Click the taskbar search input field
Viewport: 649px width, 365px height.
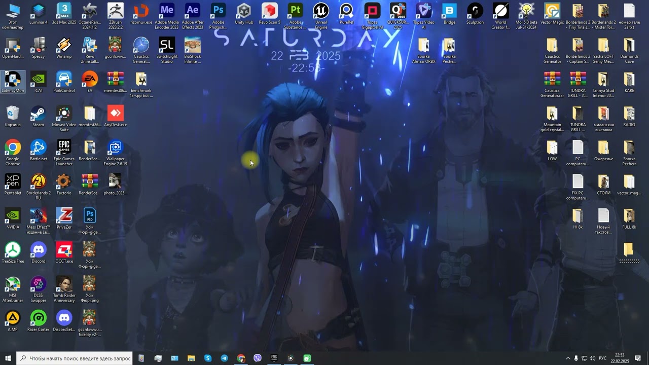click(75, 358)
